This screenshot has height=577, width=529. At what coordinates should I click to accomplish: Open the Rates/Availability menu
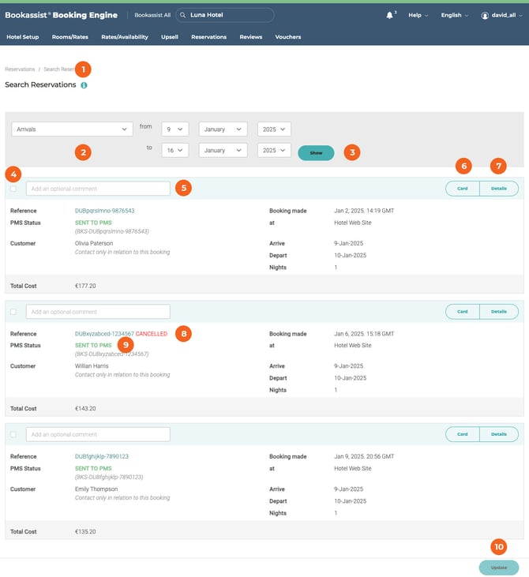coord(125,37)
